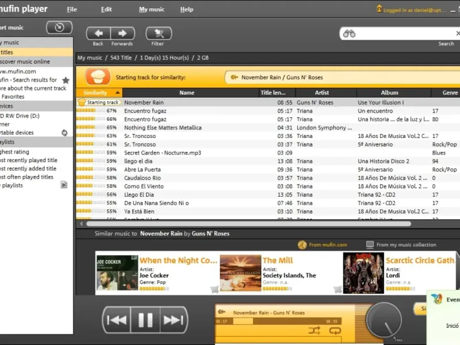Sort by the Title length column
The width and height of the screenshot is (460, 345).
277,93
